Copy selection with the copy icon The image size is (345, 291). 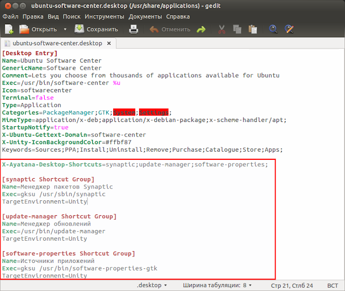[237, 29]
